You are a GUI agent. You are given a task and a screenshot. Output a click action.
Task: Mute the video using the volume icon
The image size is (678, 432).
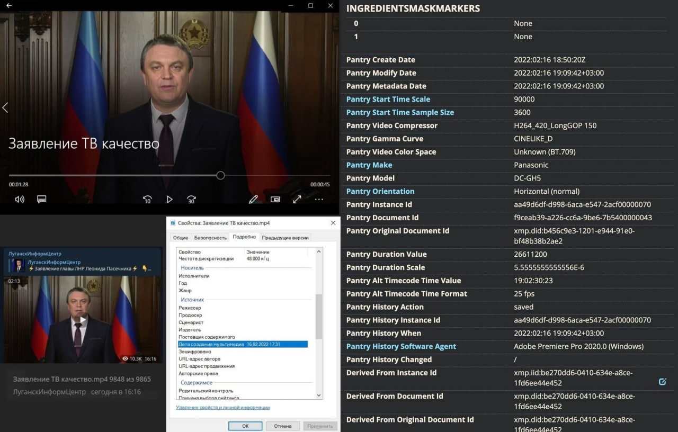20,199
